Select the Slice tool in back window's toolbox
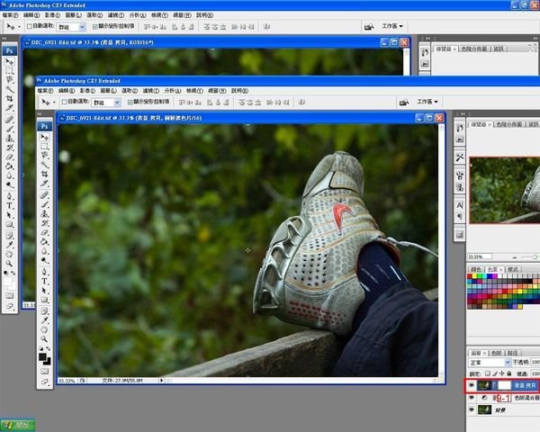The width and height of the screenshot is (540, 432). 10,108
